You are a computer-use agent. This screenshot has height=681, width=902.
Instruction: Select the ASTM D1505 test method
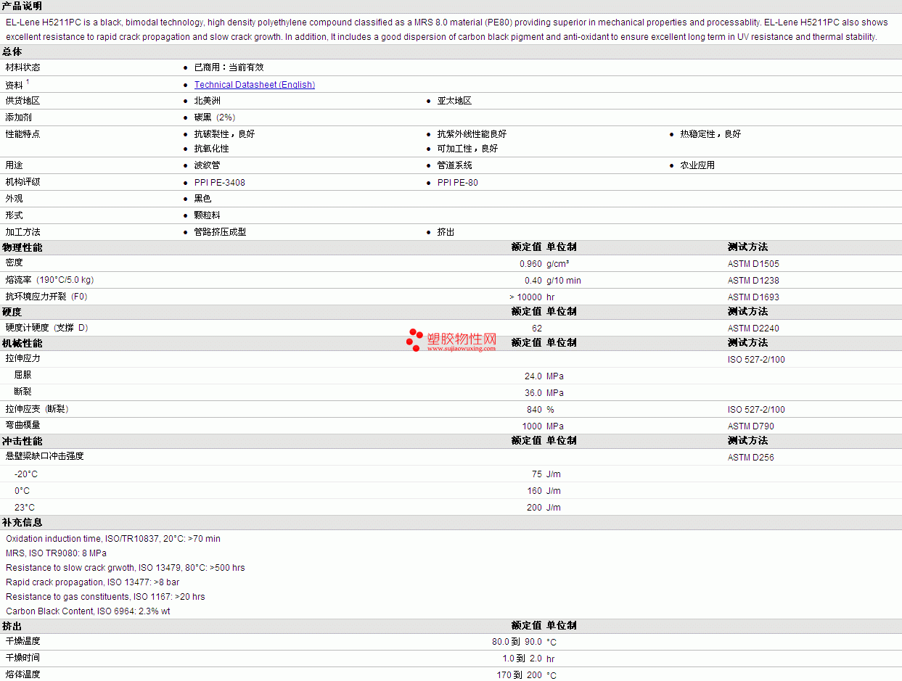(x=753, y=264)
